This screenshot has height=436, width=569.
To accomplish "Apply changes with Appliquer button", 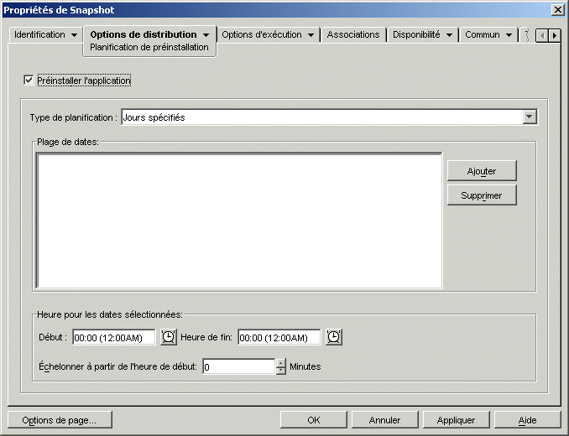I will 457,420.
